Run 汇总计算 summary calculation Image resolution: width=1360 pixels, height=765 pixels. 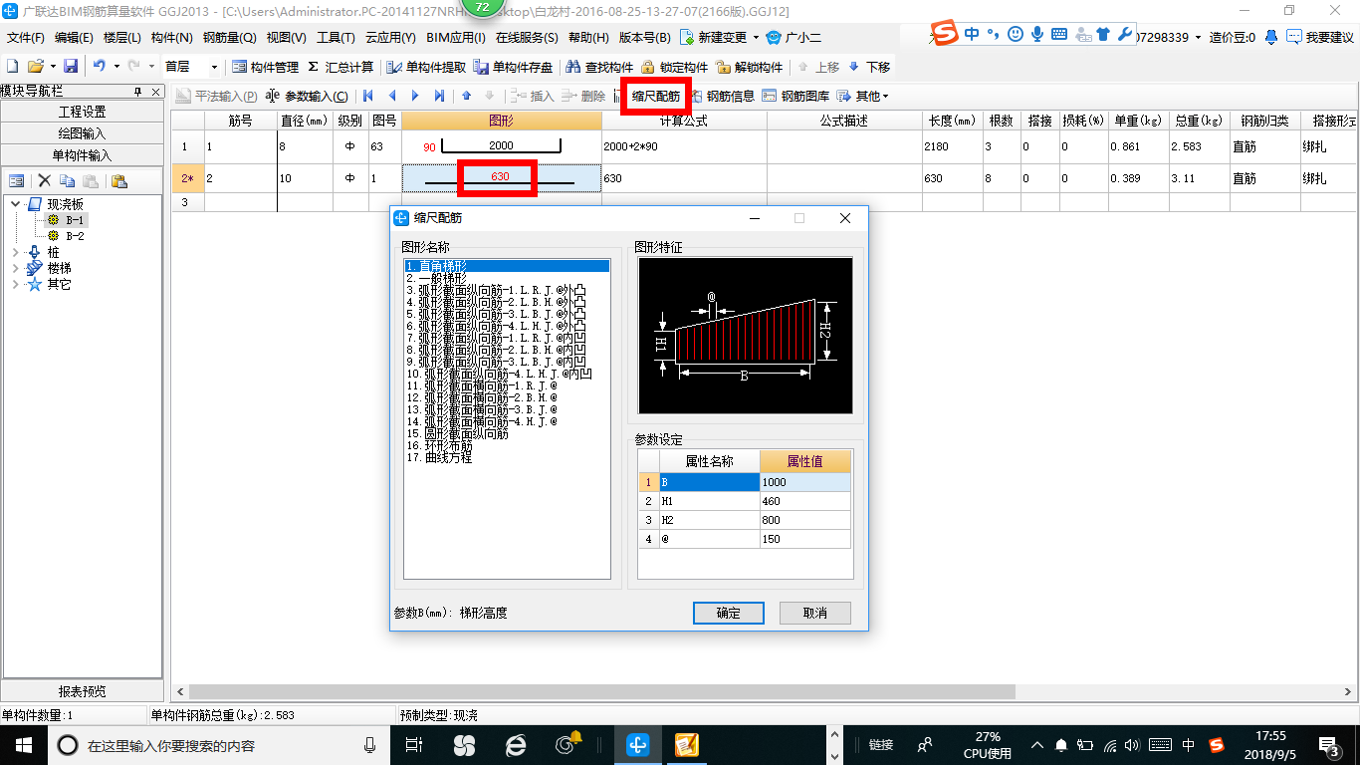(x=340, y=67)
